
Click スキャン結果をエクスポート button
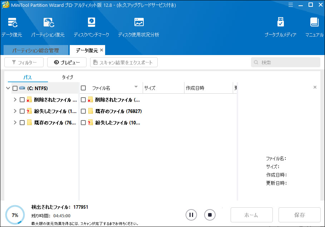click(124, 62)
